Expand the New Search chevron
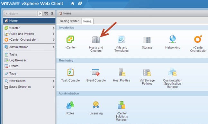 (53, 81)
